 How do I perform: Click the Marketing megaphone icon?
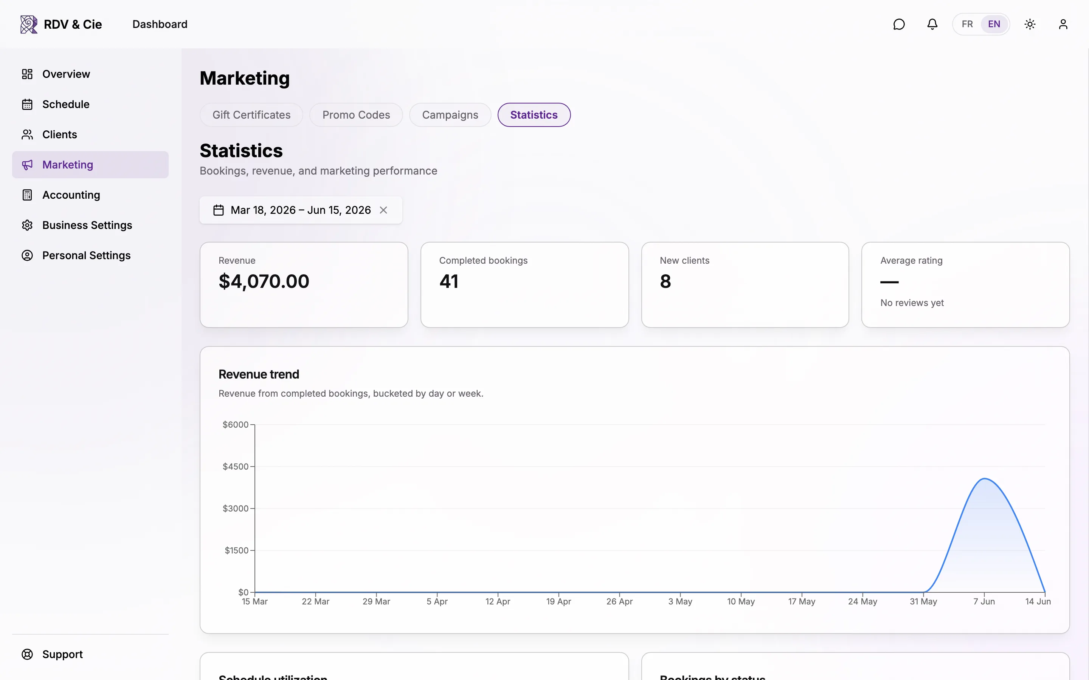click(x=27, y=165)
